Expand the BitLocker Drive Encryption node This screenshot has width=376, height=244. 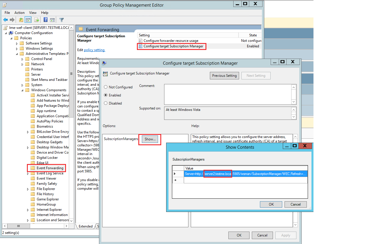[x=27, y=131]
